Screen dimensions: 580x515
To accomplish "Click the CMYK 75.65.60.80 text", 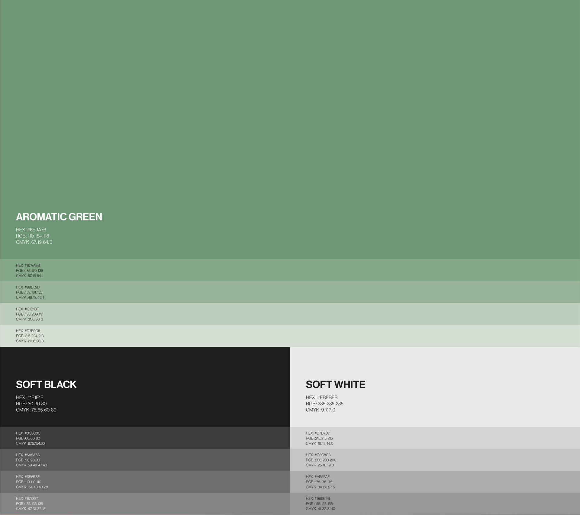I will pyautogui.click(x=36, y=410).
